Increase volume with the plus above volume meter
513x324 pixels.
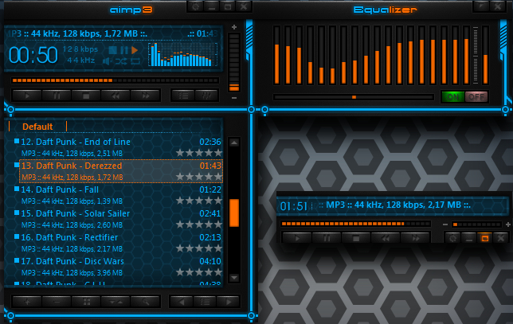(234, 27)
